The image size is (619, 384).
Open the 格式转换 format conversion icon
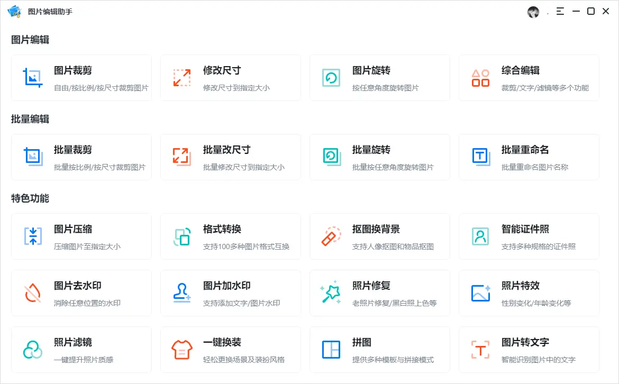click(x=182, y=236)
